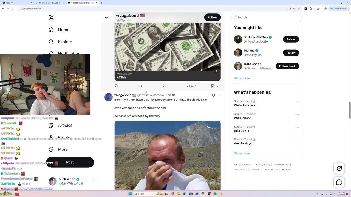Reply to the Affiliate post via comment icon

(x=116, y=86)
